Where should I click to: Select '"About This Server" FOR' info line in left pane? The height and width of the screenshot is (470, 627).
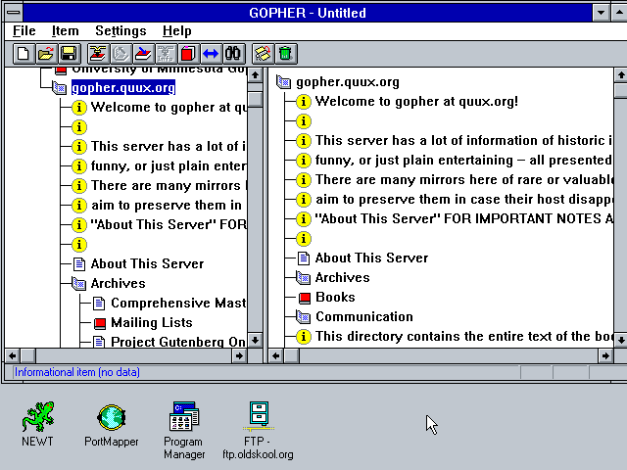point(169,224)
